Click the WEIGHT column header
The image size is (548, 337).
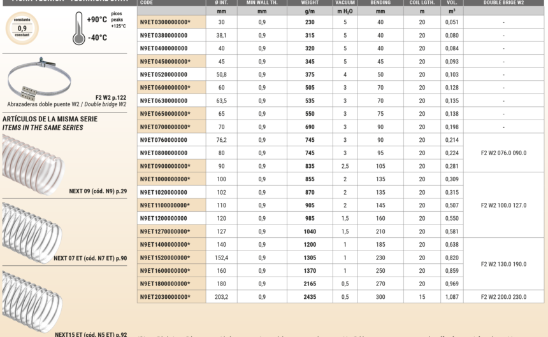click(310, 3)
